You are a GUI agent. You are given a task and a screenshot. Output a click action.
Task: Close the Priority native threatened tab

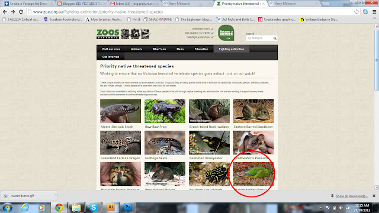pos(263,4)
